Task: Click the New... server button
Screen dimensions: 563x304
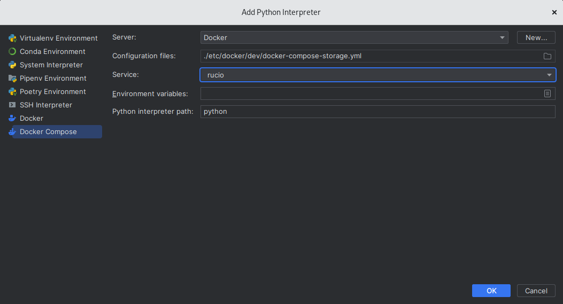Action: (536, 38)
